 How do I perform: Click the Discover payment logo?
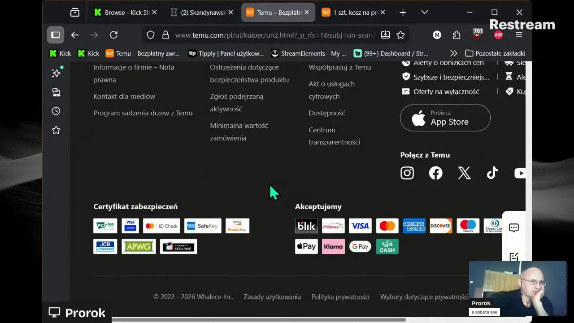point(441,226)
